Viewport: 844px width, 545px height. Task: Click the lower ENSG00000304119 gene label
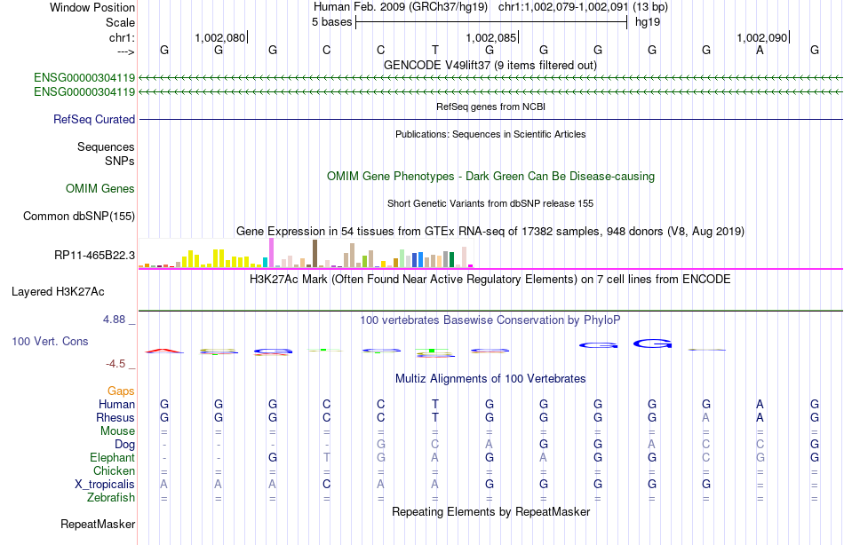click(x=84, y=91)
